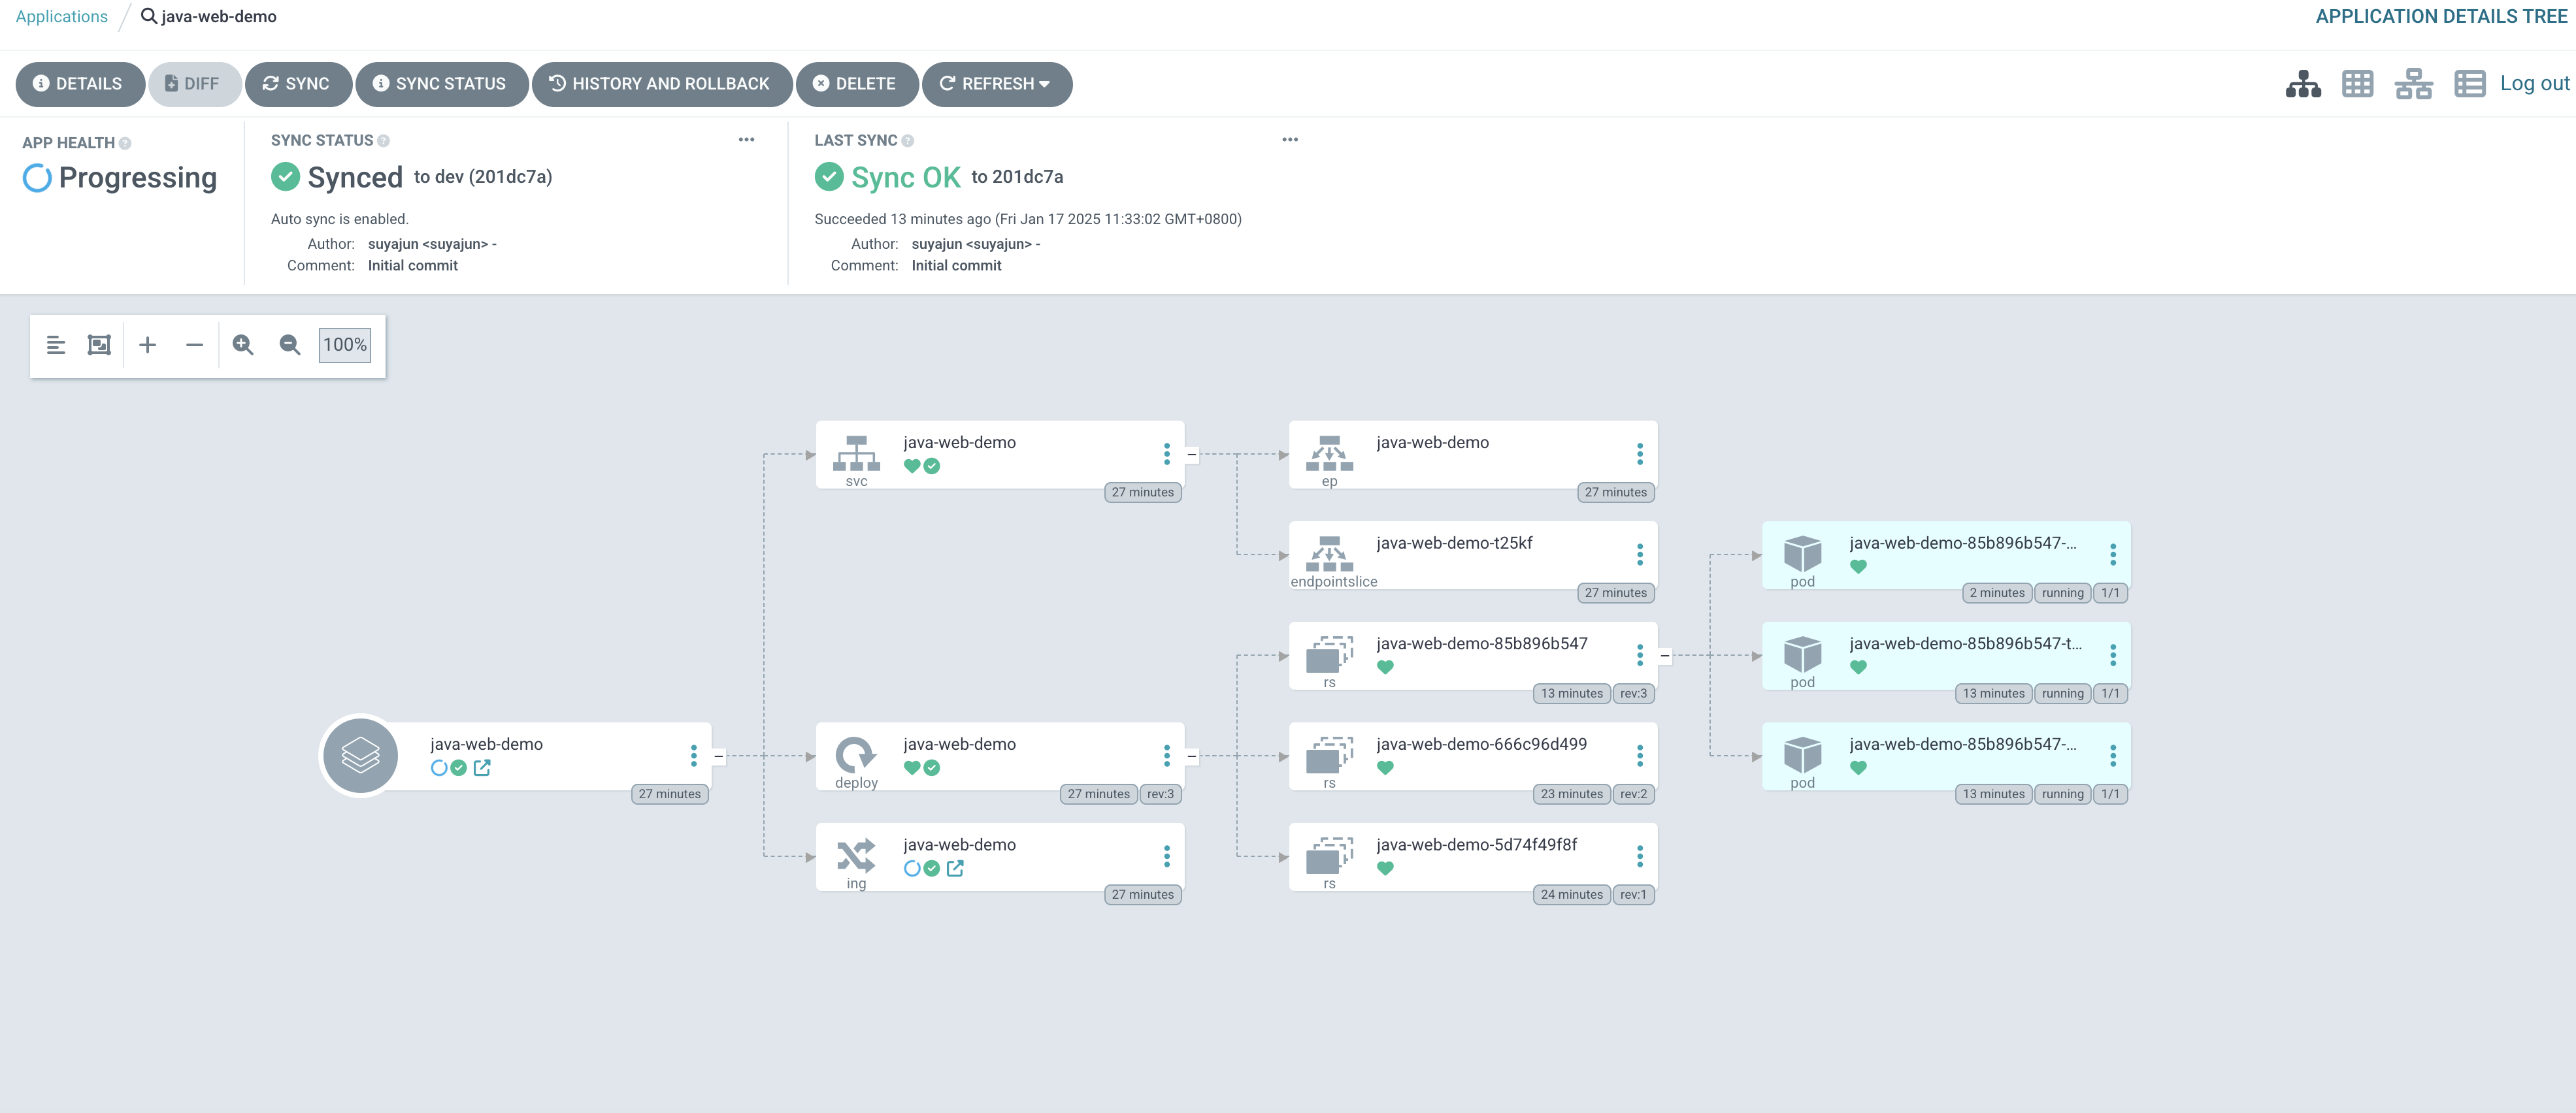Open kebab menu of rs java-web-demo-666c96d499

pos(1639,756)
